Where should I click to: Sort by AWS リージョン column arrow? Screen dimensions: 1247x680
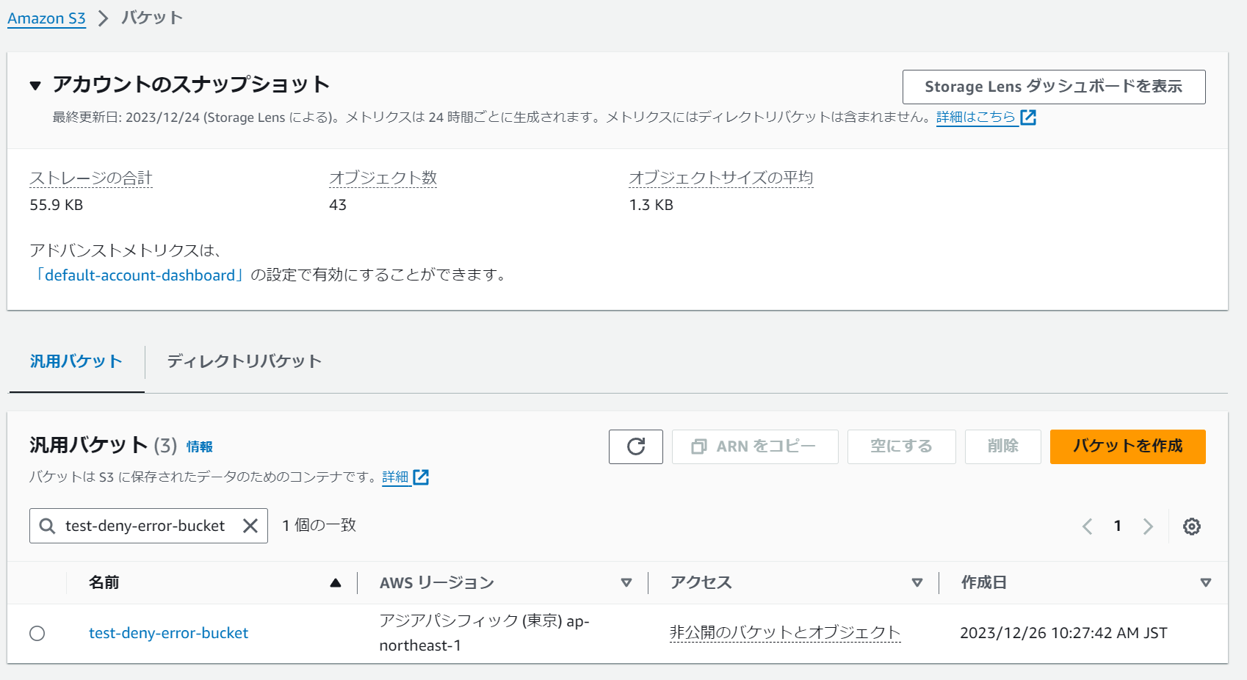point(626,583)
